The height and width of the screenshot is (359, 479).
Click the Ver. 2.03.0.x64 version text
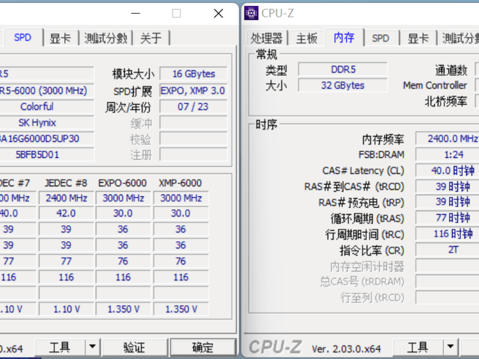click(x=346, y=349)
